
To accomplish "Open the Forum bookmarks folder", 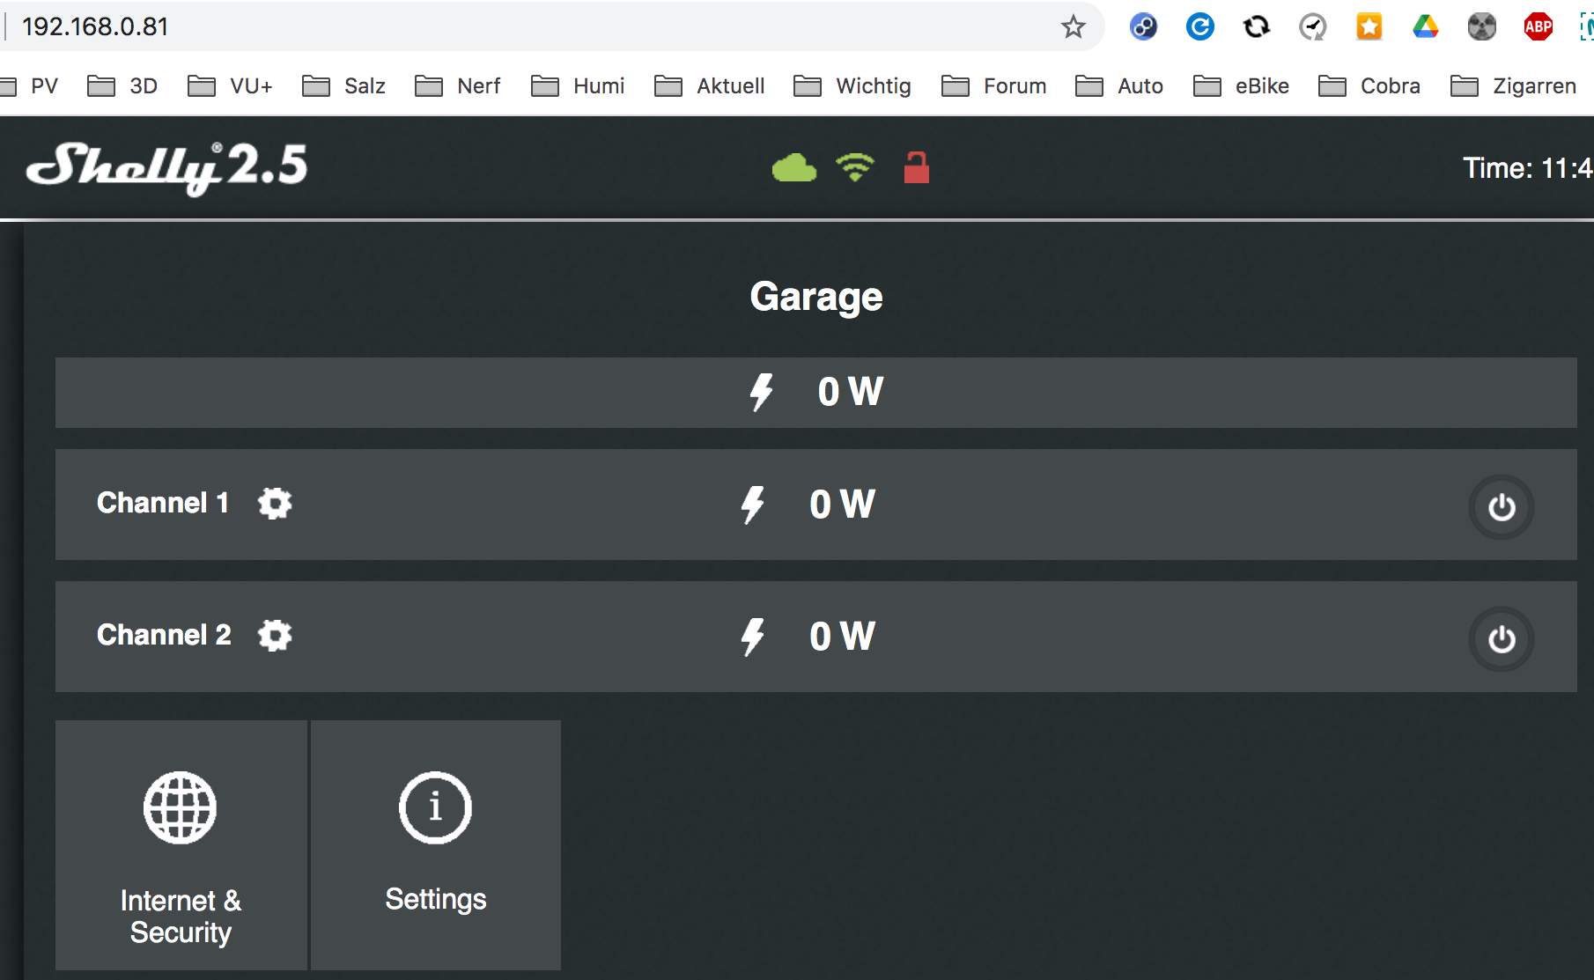I will pyautogui.click(x=994, y=86).
